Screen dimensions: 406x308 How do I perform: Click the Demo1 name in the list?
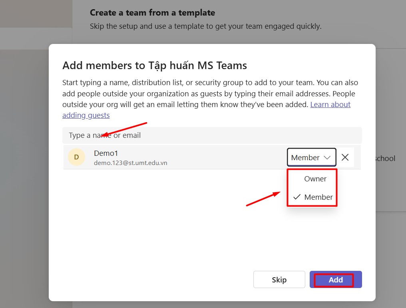(x=106, y=153)
